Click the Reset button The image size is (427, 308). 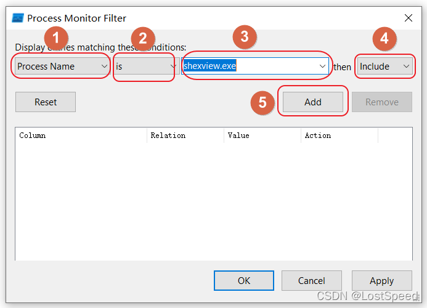pyautogui.click(x=46, y=102)
